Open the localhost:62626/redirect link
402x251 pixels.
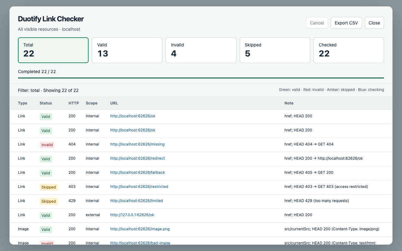pyautogui.click(x=138, y=158)
